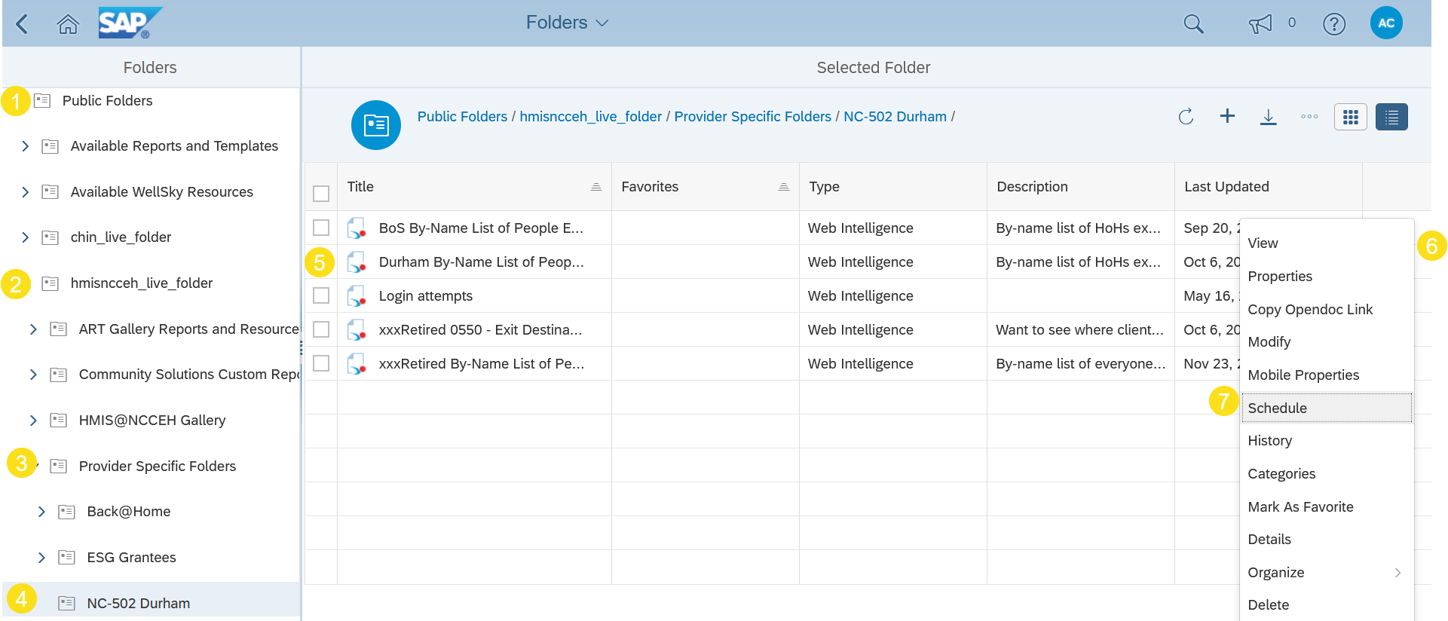Expand the ESG Grantees folder

[41, 558]
